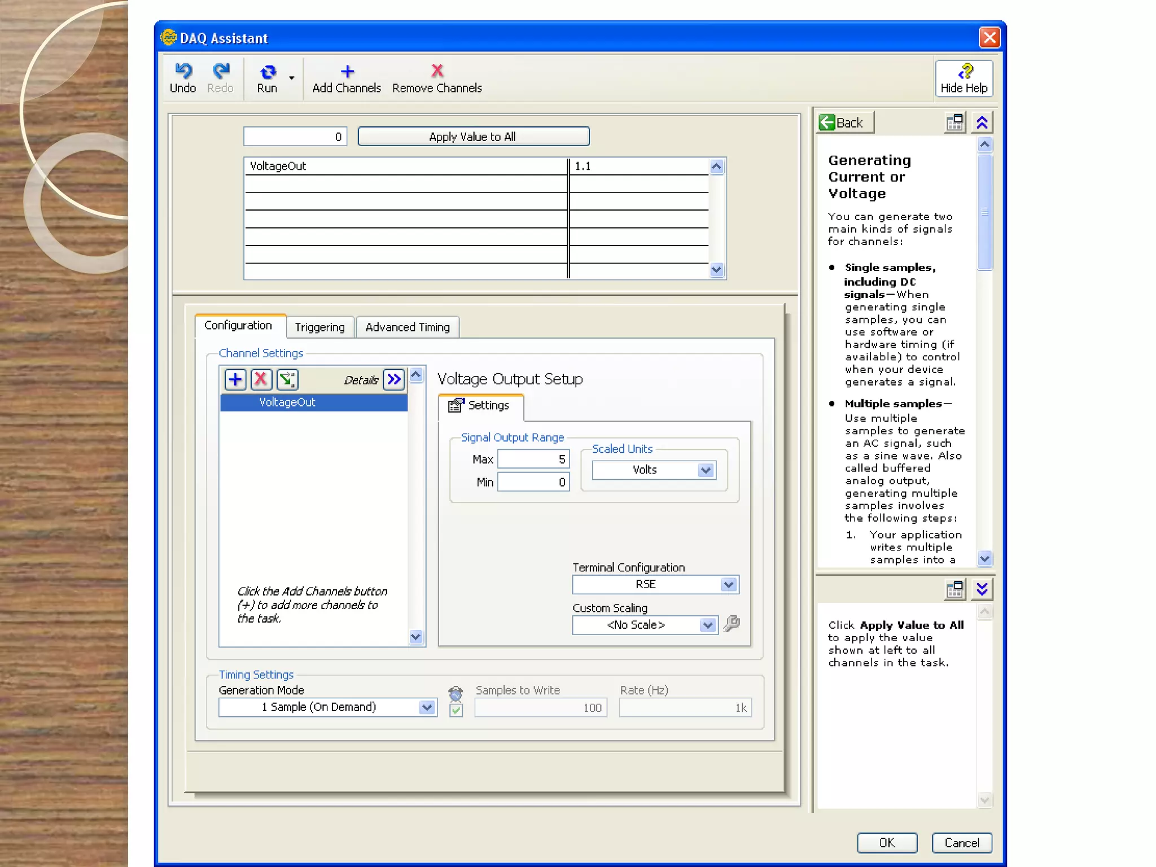Collapse the upper help pane chevron
The width and height of the screenshot is (1156, 867).
[982, 122]
